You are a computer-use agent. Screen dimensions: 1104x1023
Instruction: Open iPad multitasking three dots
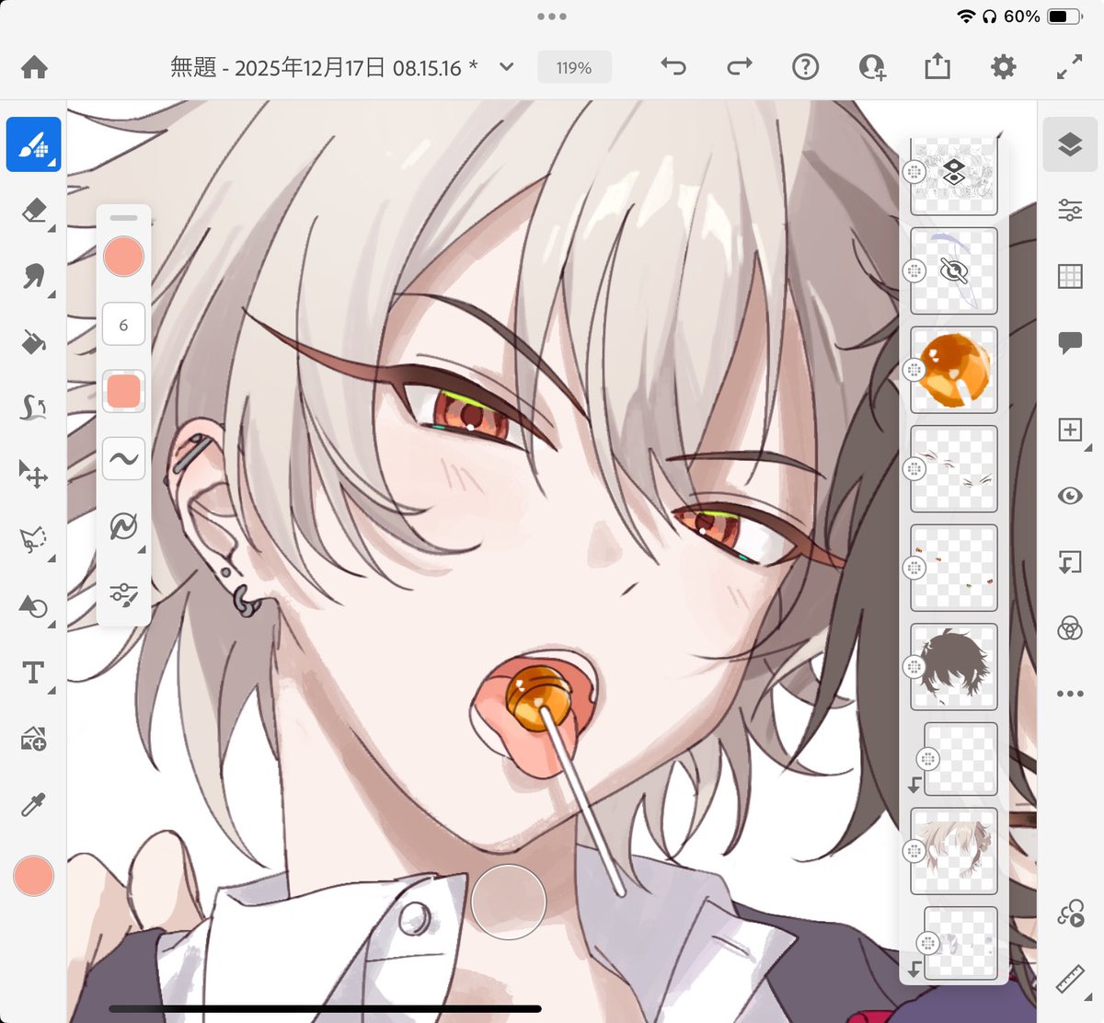tap(552, 16)
